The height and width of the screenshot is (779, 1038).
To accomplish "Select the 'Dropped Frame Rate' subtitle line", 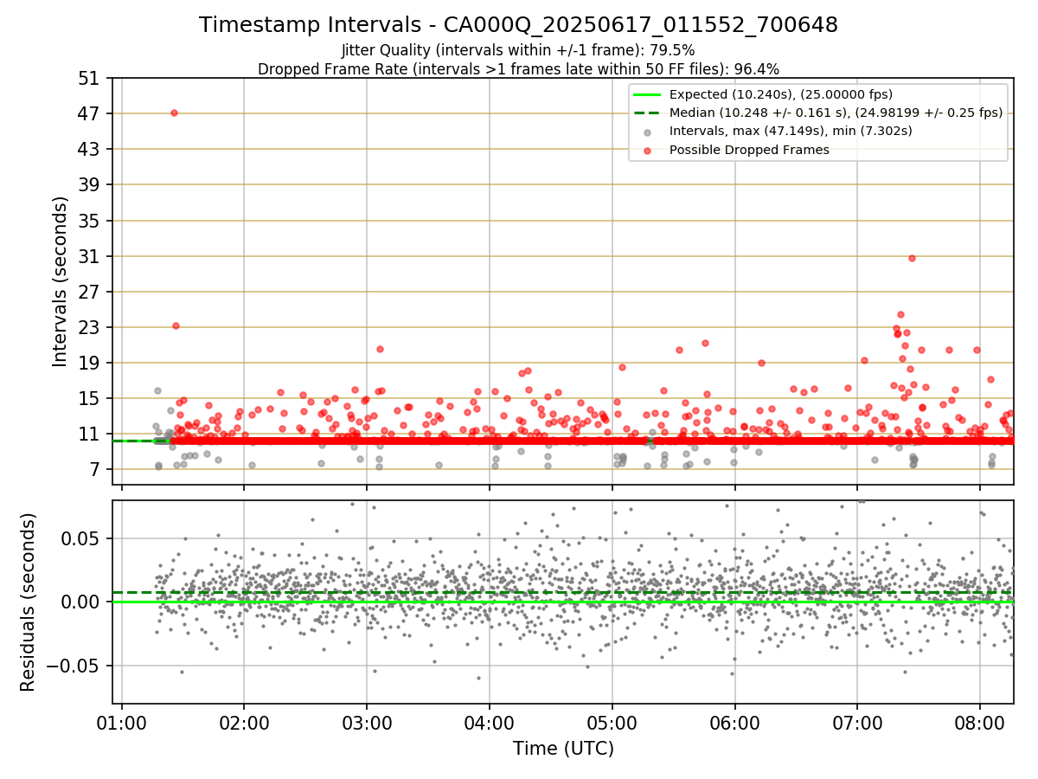I will 518,69.
